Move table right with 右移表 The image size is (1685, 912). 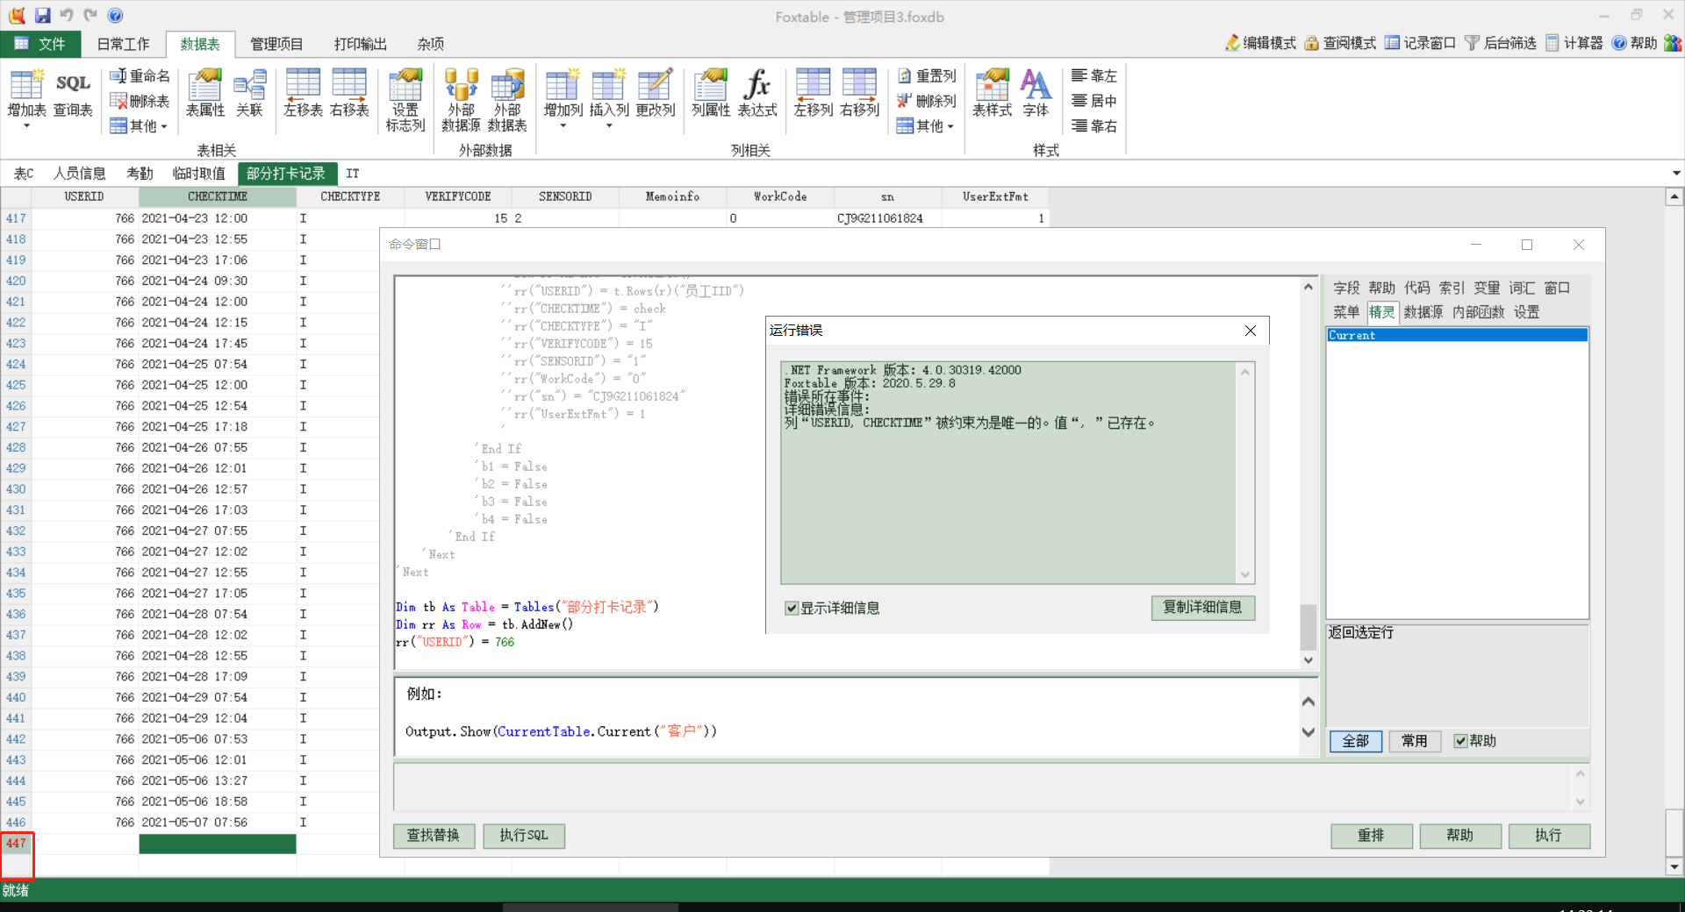tap(349, 93)
